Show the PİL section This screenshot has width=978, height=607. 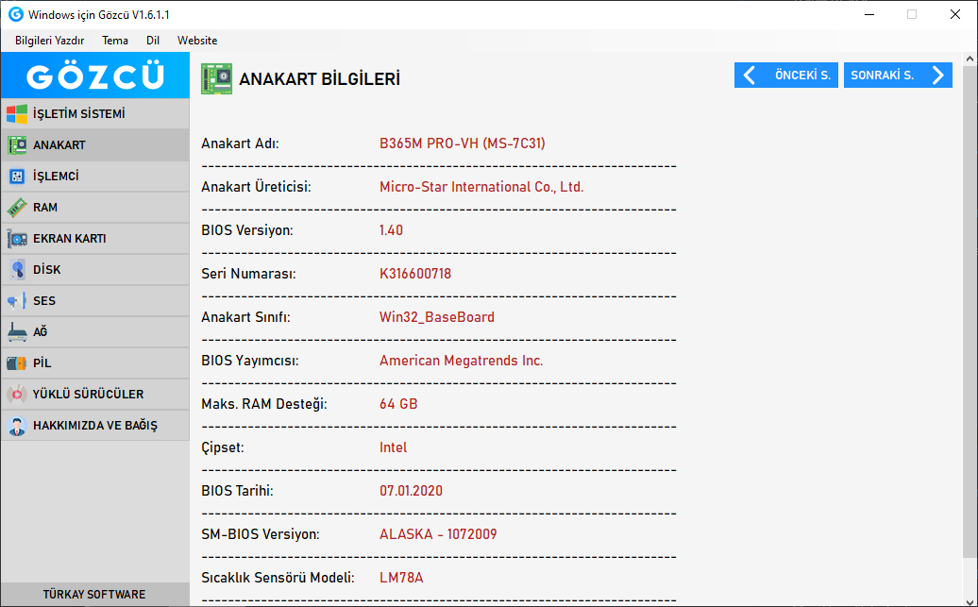click(95, 363)
